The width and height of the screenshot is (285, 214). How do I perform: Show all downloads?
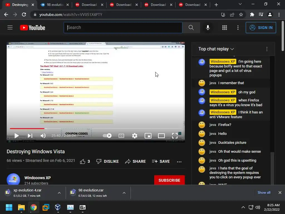[x=264, y=193]
